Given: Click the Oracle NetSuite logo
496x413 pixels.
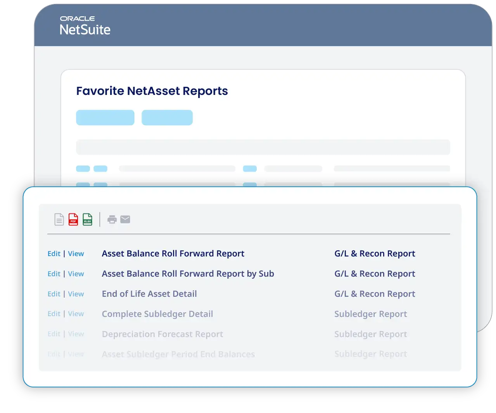Looking at the screenshot, I should [x=85, y=24].
